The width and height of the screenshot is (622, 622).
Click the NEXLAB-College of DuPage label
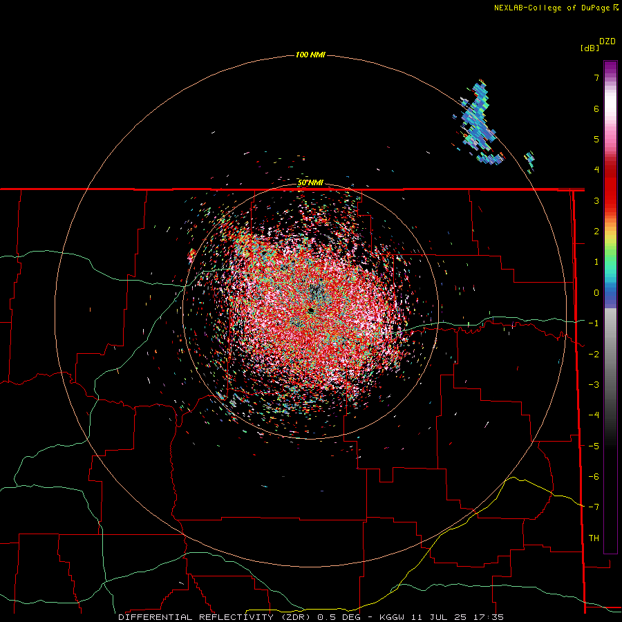click(x=553, y=8)
